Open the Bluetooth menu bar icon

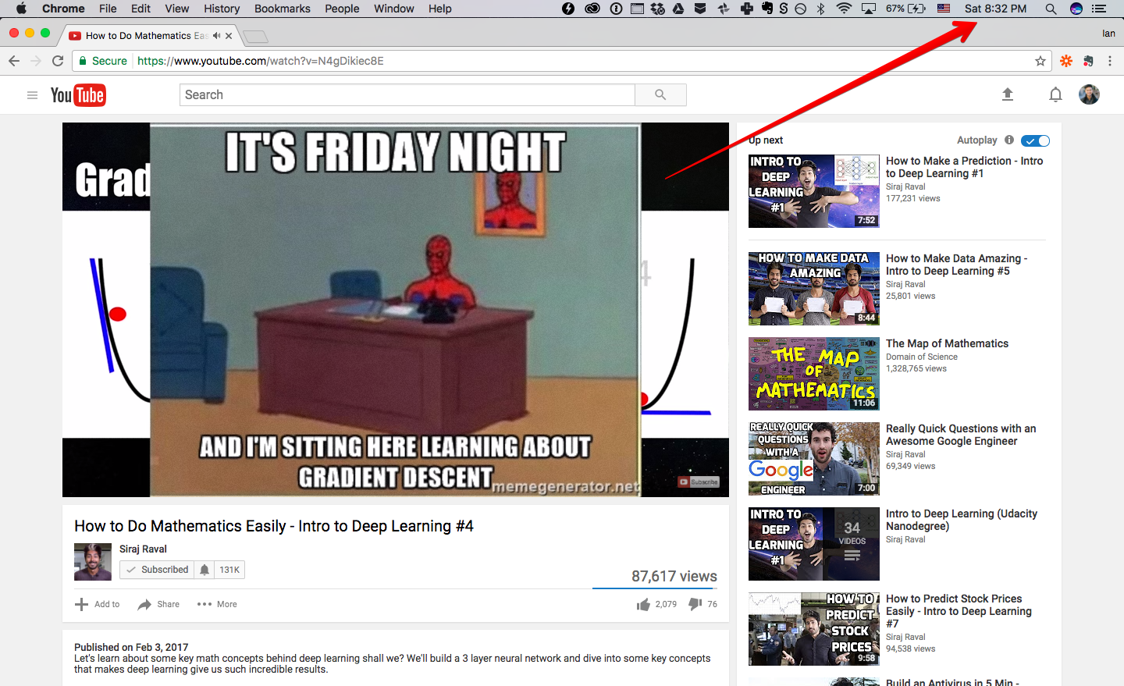tap(820, 9)
